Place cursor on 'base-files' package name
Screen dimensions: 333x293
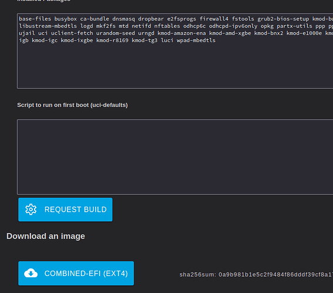[x=35, y=19]
